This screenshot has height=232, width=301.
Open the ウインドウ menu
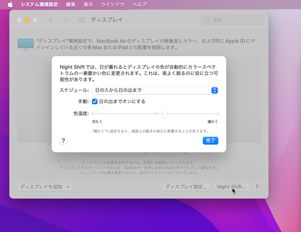click(113, 4)
